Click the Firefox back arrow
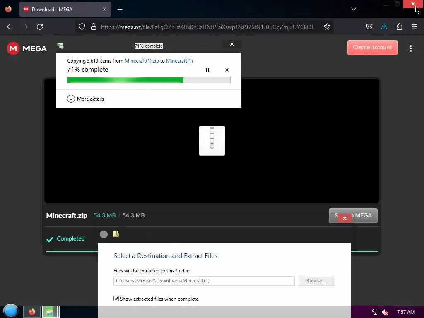Screen dimensions: 424x318 (x=10, y=27)
